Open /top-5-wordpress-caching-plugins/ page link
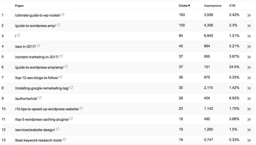 pos(42,119)
